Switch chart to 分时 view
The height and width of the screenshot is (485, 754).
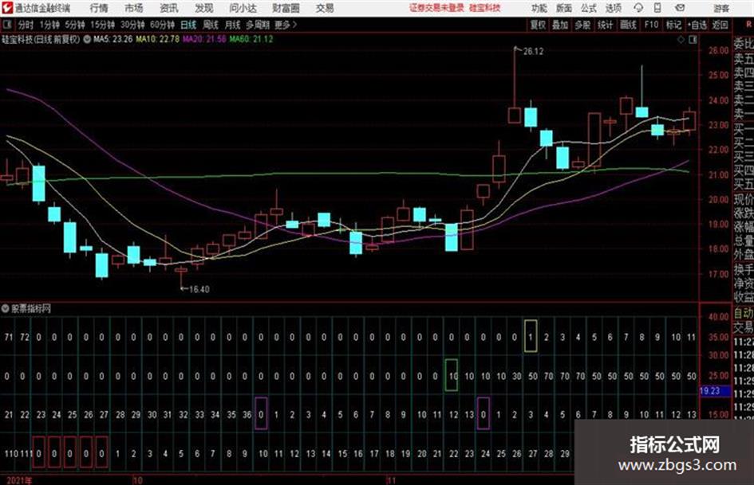(x=26, y=25)
